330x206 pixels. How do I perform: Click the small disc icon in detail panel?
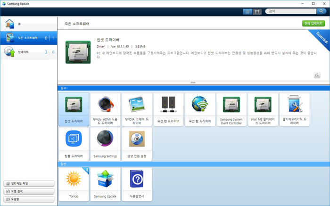point(317,75)
